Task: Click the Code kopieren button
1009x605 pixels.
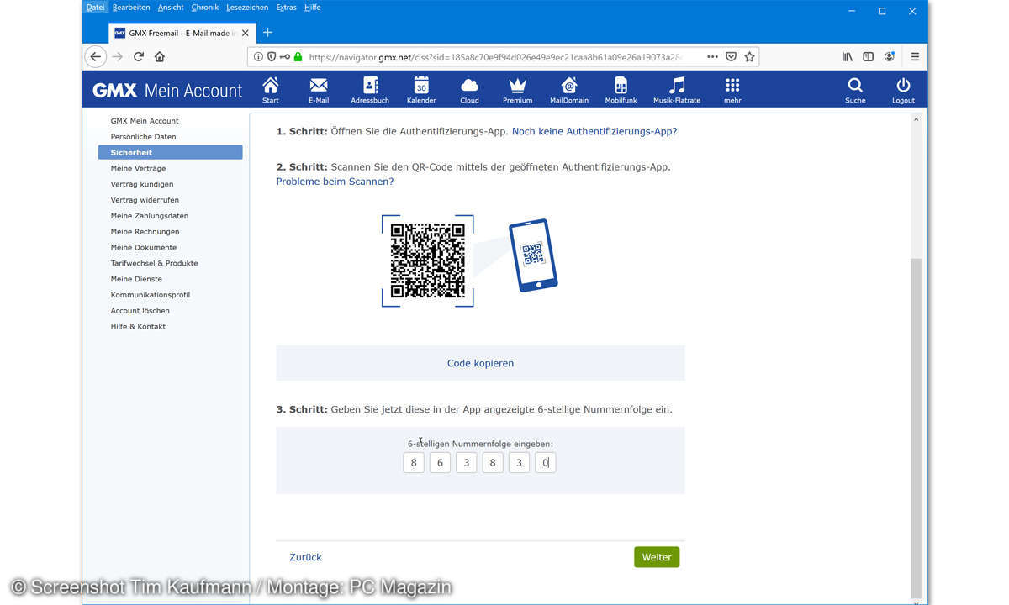Action: pyautogui.click(x=480, y=363)
